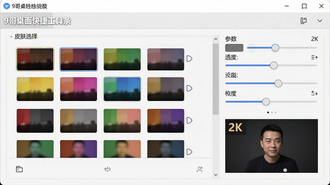Open the user profile icon in bottom bar
Image resolution: width=330 pixels, height=185 pixels.
tap(199, 169)
